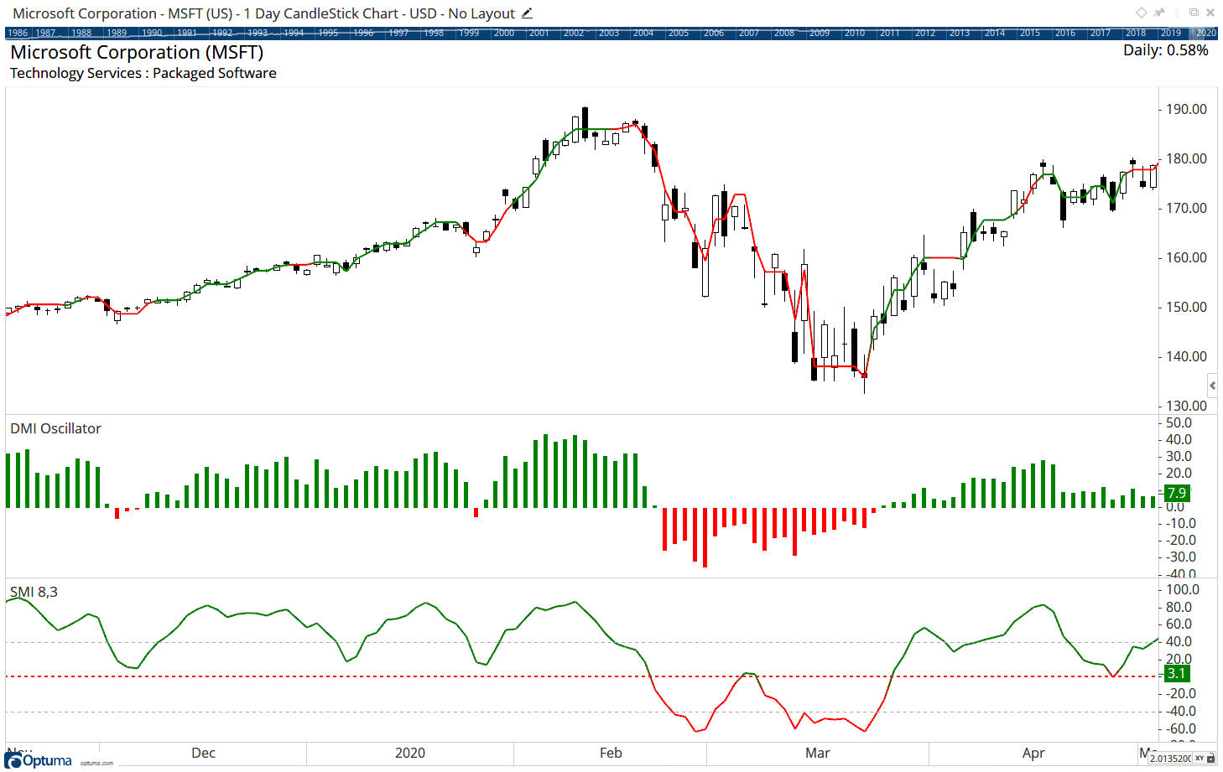1223x772 pixels.
Task: Expand the side panel arrow on right edge
Action: [x=1212, y=386]
